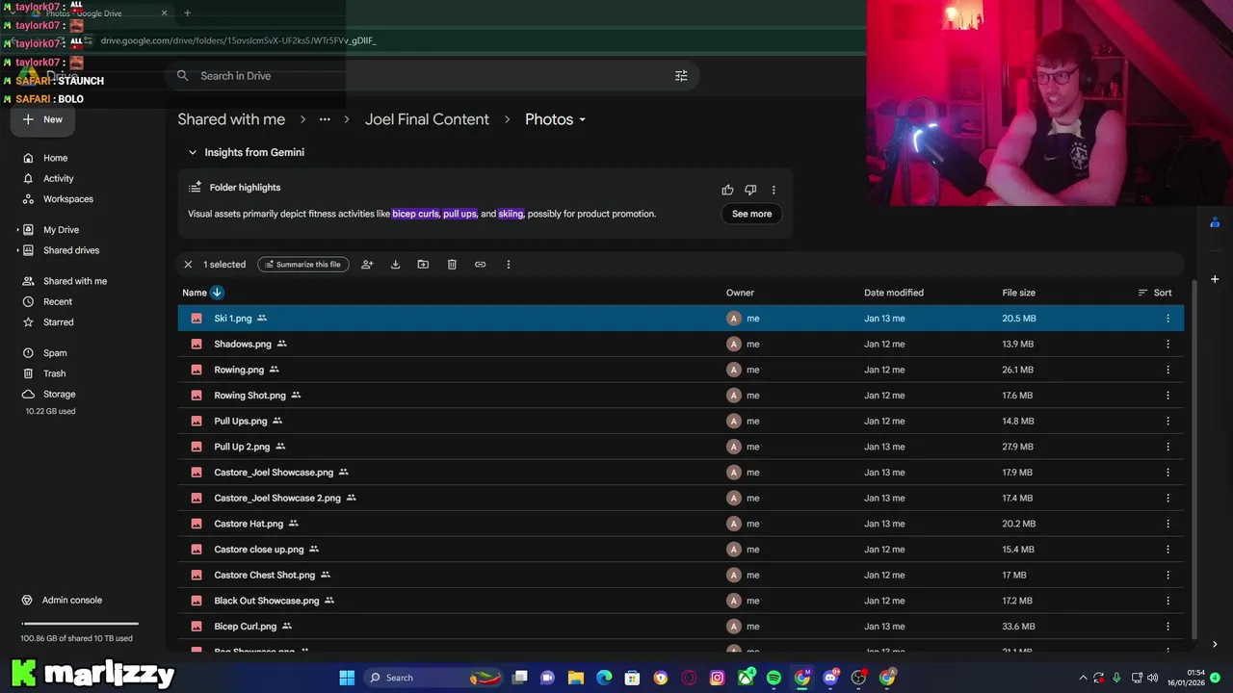1233x693 pixels.
Task: Open more actions for Rowing.png
Action: (1167, 370)
